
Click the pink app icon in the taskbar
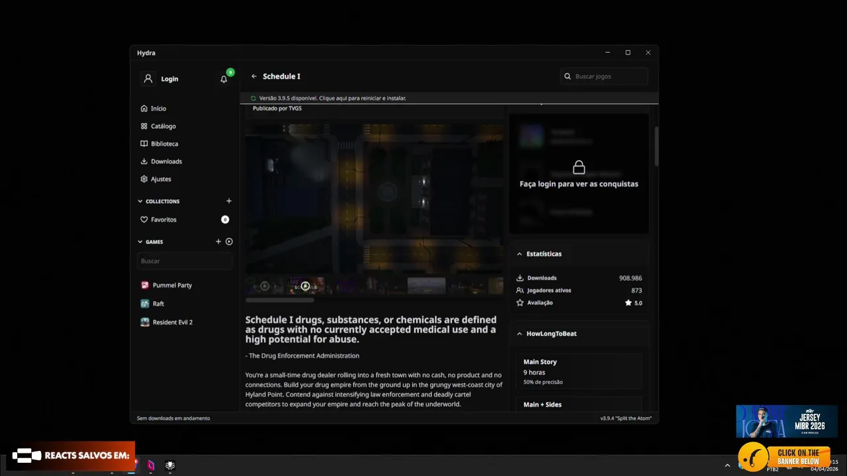[x=151, y=465]
